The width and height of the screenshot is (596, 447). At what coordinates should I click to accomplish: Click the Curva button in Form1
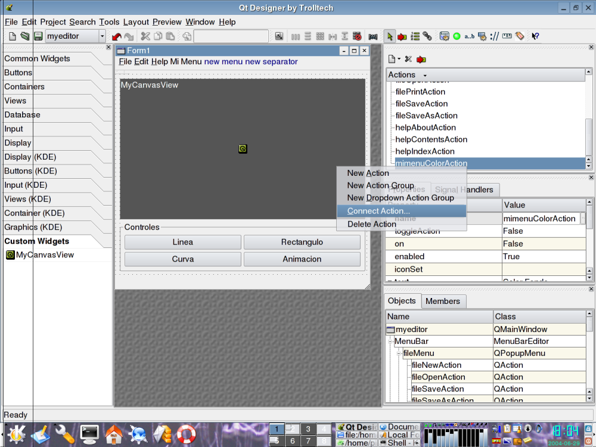(183, 259)
